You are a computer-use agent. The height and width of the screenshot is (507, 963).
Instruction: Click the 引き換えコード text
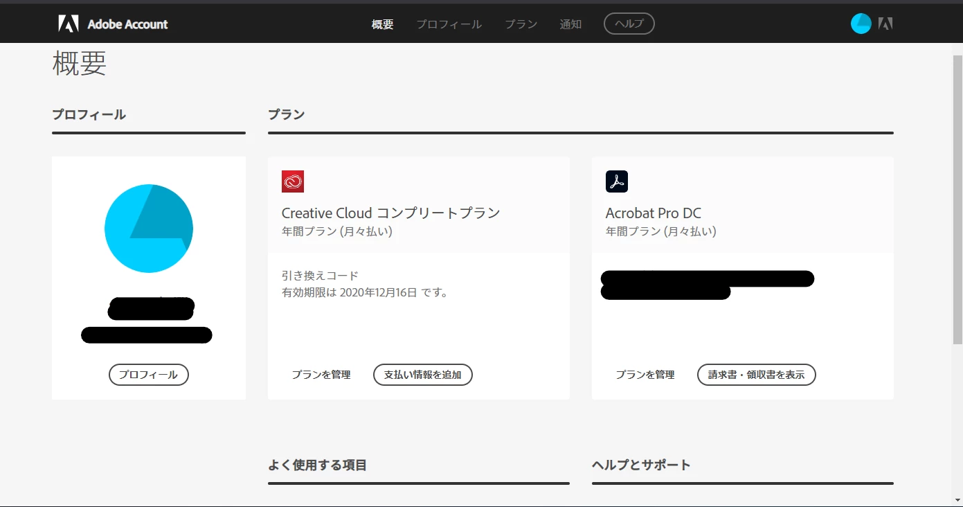point(320,276)
